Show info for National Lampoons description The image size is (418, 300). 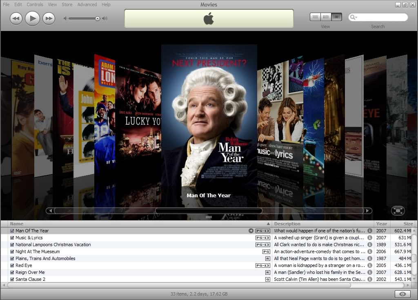[370, 245]
